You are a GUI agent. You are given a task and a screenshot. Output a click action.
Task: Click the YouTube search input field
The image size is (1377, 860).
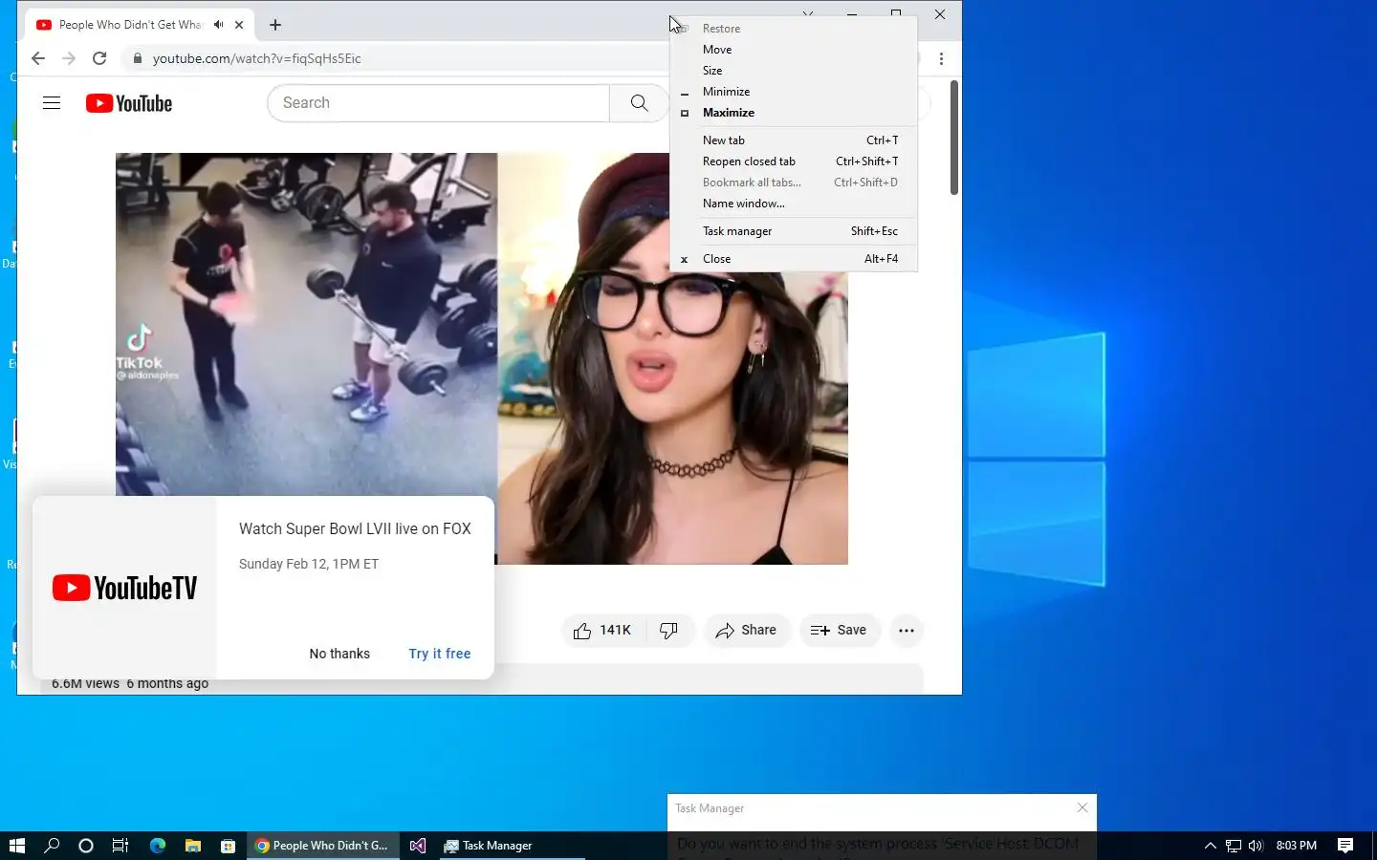(438, 103)
